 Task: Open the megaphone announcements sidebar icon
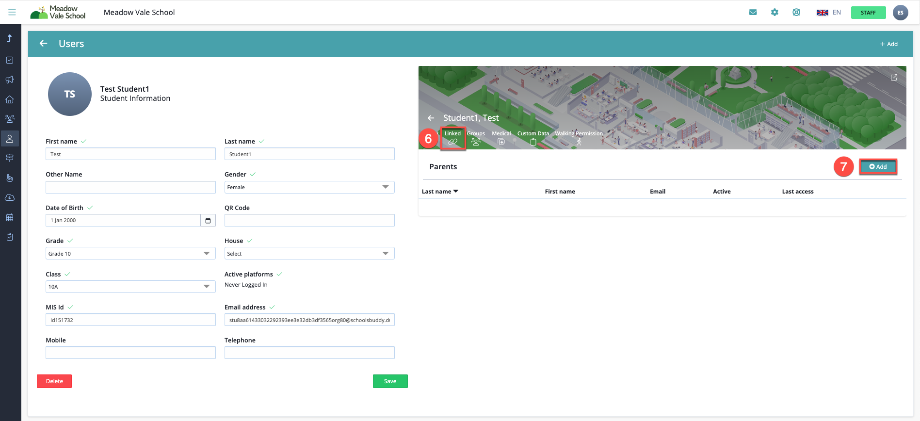click(10, 80)
